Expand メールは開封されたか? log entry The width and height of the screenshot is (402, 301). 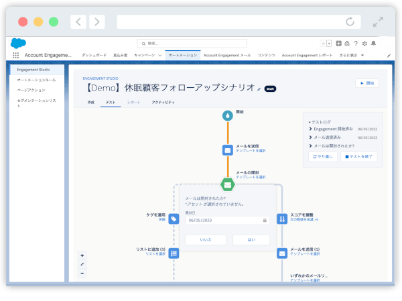pos(310,145)
